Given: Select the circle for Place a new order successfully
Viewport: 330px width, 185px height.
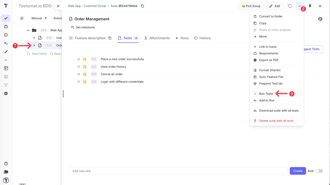Looking at the screenshot, I should (x=79, y=59).
